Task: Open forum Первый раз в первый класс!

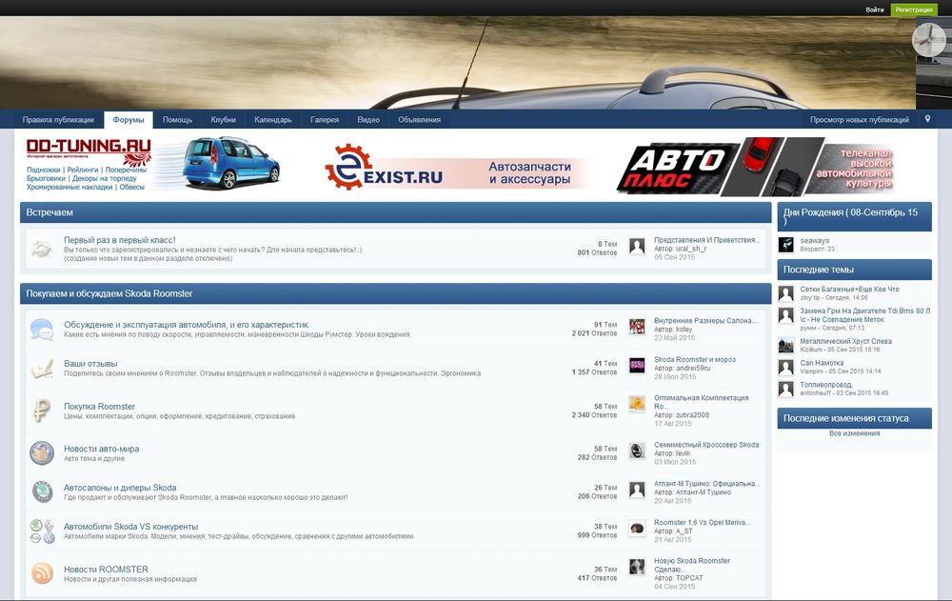Action: (x=120, y=240)
